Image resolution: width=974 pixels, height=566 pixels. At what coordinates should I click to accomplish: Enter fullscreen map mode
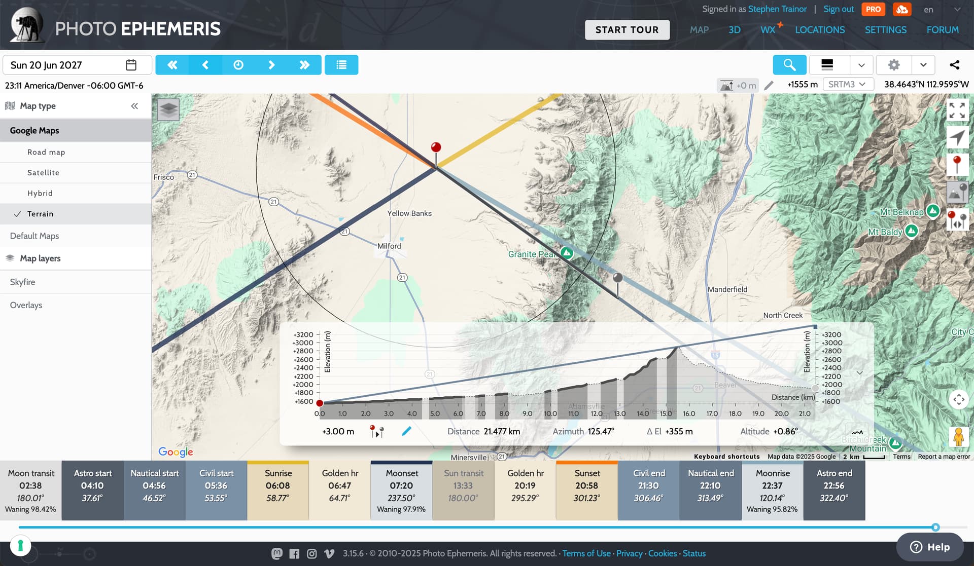click(957, 110)
